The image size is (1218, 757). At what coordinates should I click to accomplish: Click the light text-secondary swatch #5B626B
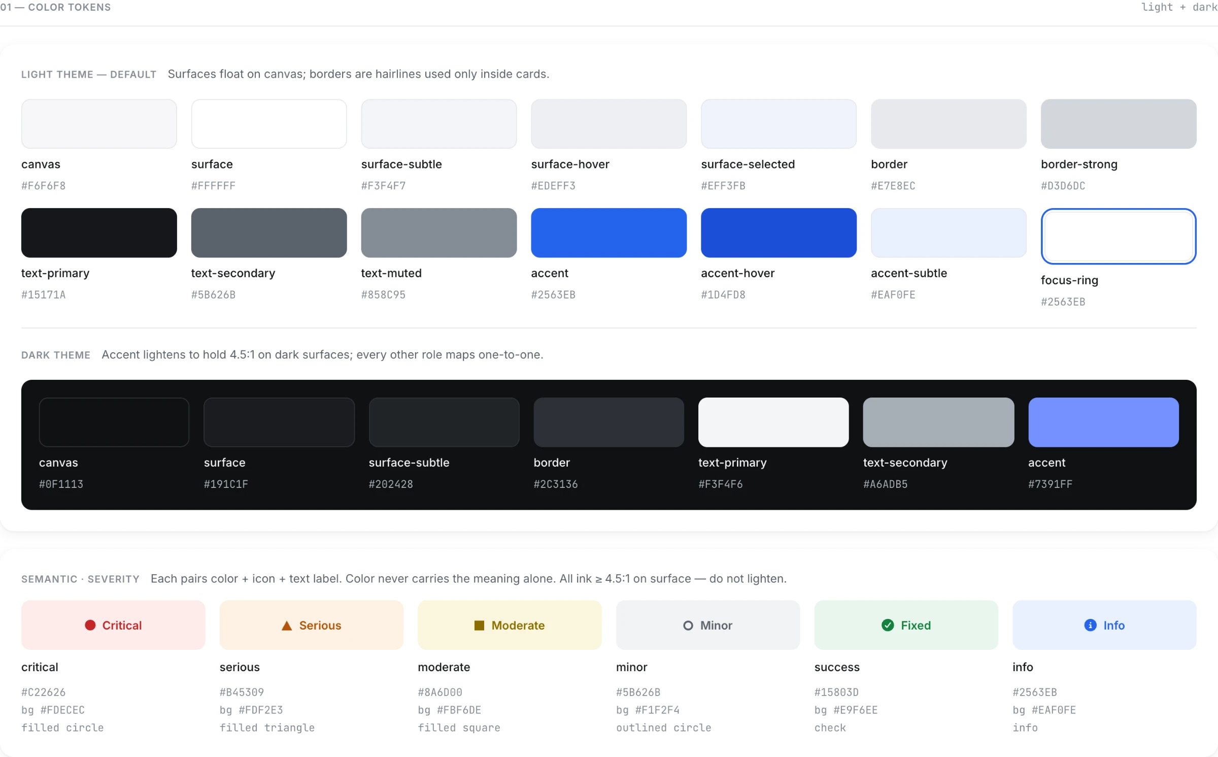coord(269,233)
